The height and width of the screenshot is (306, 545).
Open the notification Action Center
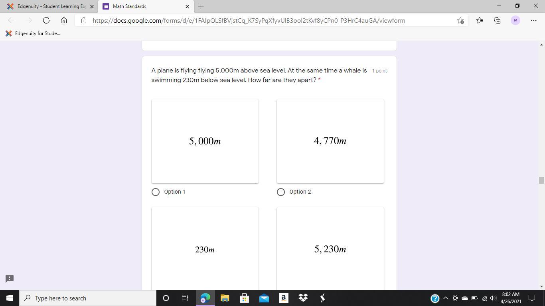click(x=532, y=298)
